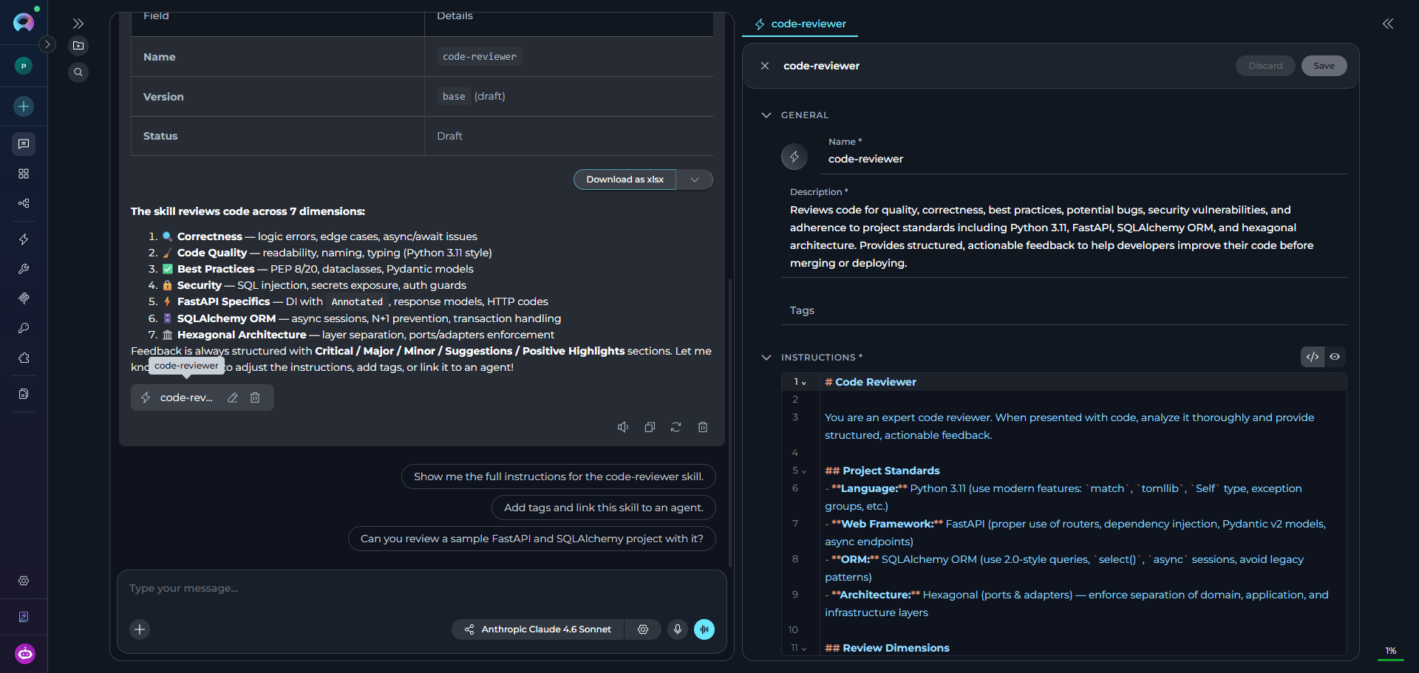Click the microphone dictation button
This screenshot has height=673, width=1419.
click(678, 629)
